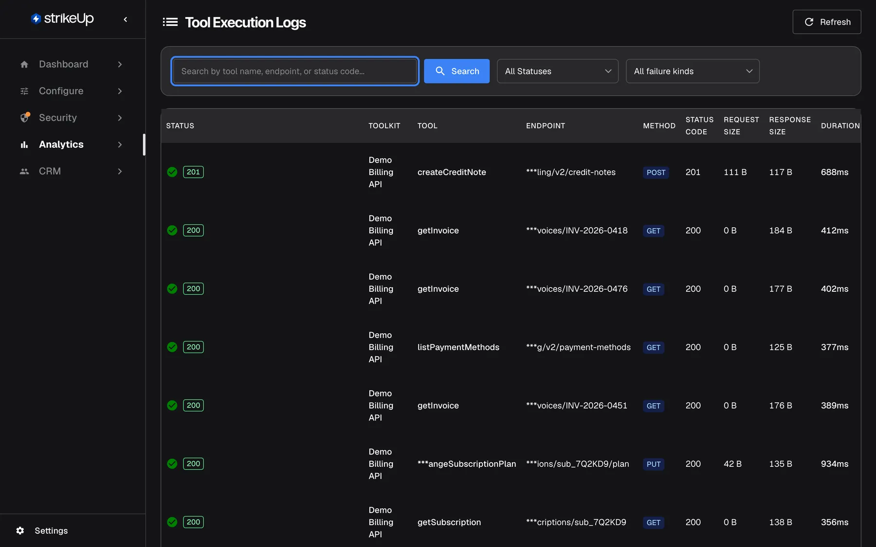
Task: Click the green check icon on createCreditNote row
Action: tap(172, 172)
